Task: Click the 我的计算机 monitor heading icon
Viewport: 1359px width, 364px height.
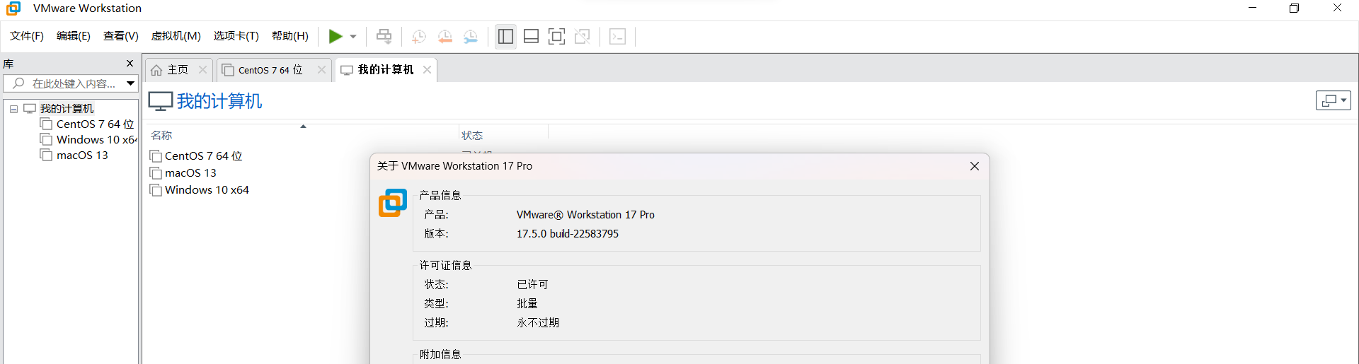Action: coord(161,101)
